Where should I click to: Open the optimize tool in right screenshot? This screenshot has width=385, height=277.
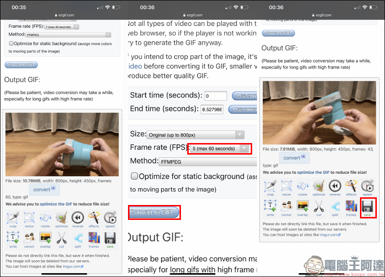(319, 188)
